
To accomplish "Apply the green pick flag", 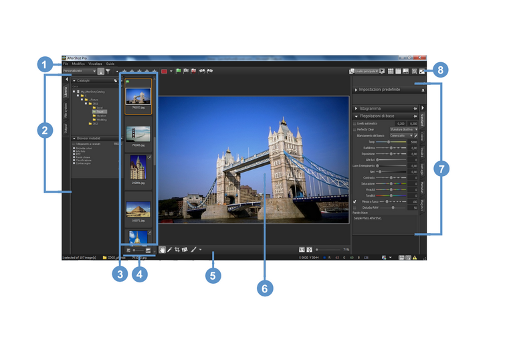I will pos(179,71).
